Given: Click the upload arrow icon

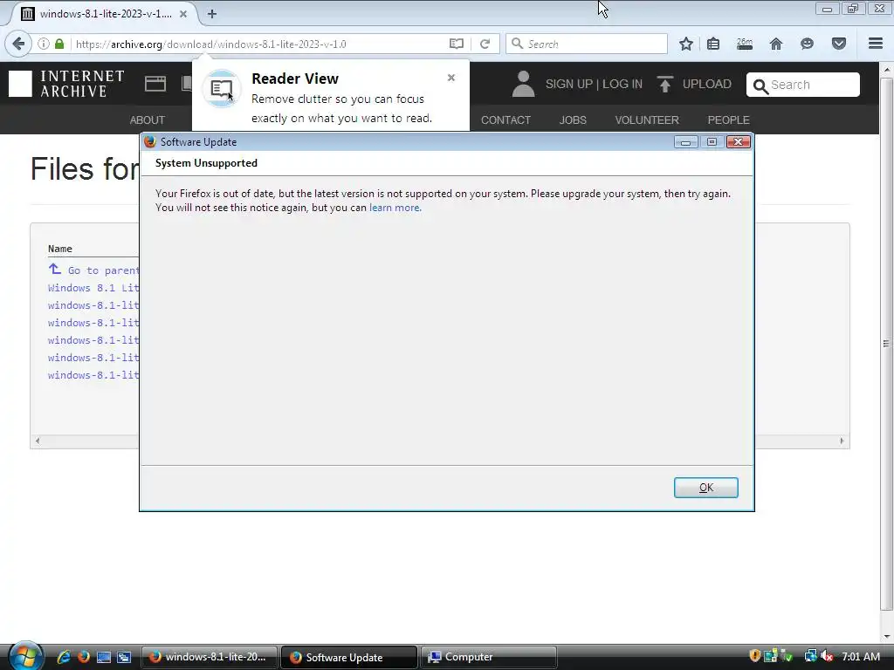Looking at the screenshot, I should coord(664,84).
